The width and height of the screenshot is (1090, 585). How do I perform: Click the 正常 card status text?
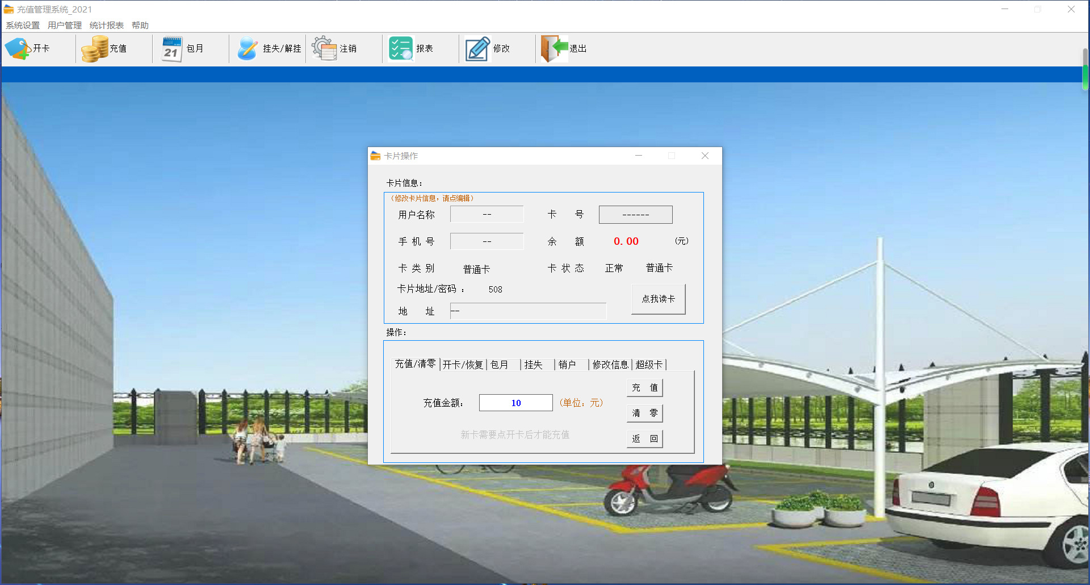pos(614,268)
